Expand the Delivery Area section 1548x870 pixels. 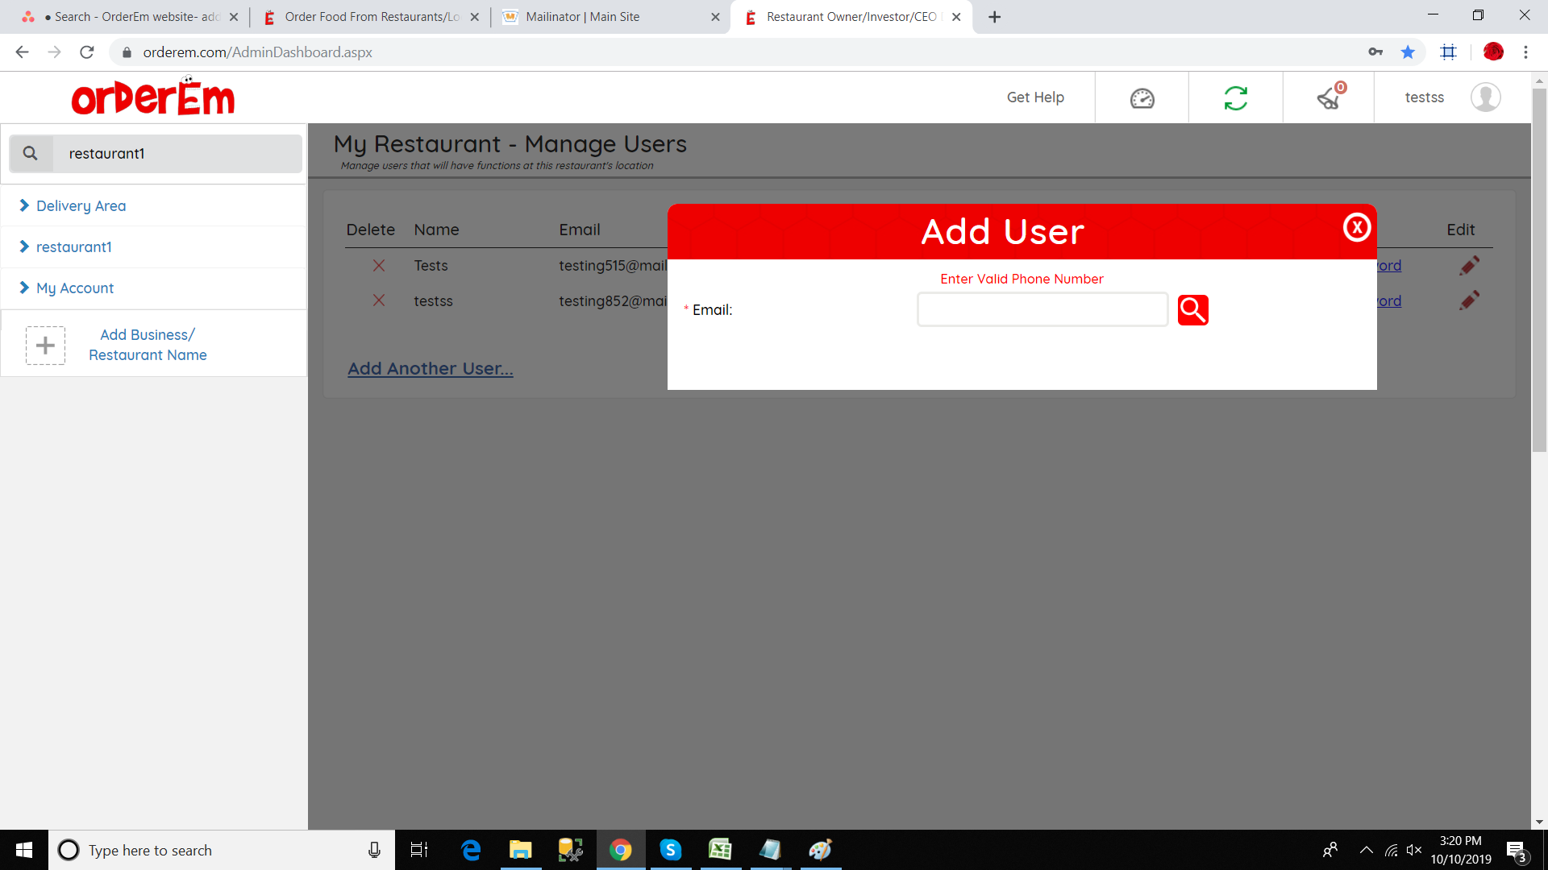[81, 206]
